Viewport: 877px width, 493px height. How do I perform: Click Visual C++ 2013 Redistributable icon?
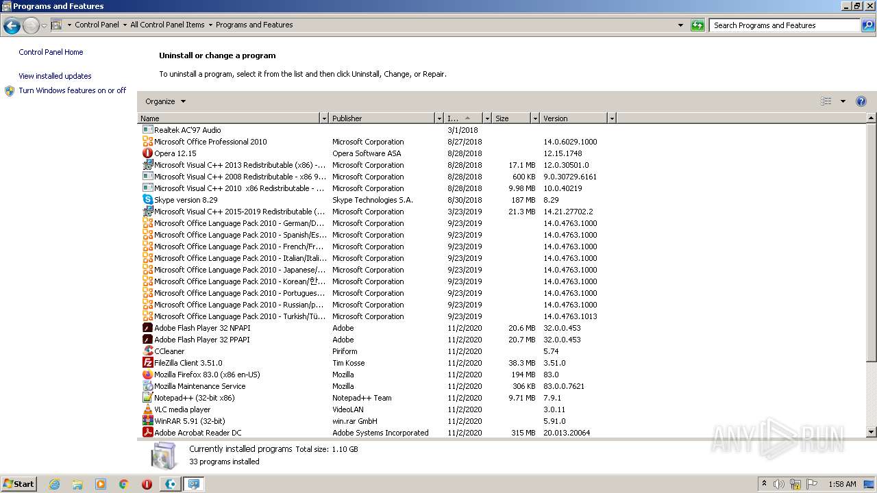click(147, 164)
